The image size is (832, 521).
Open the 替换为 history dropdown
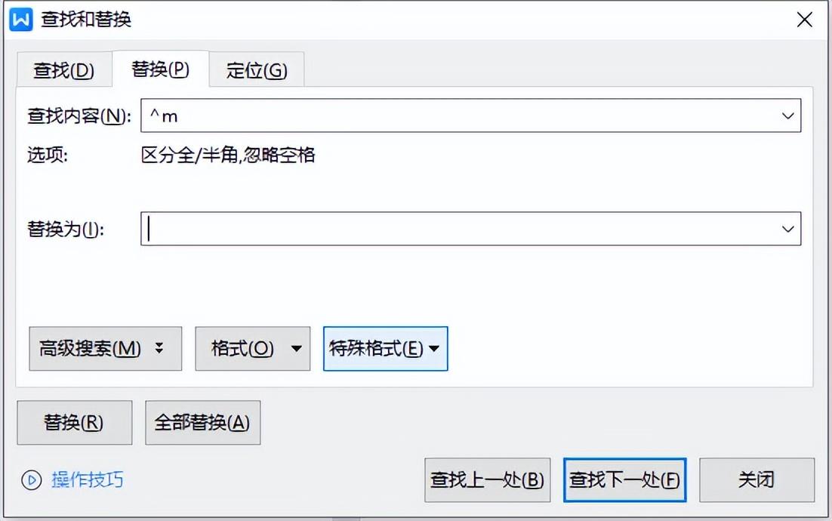pos(790,229)
